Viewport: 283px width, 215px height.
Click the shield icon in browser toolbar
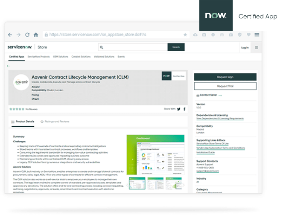point(239,35)
